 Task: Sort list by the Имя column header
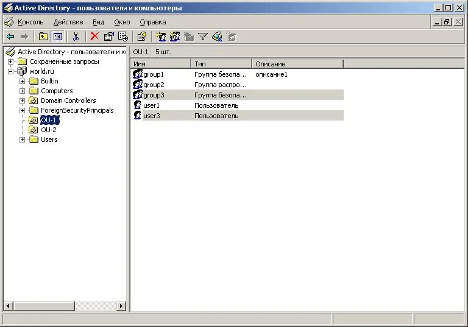pyautogui.click(x=161, y=64)
